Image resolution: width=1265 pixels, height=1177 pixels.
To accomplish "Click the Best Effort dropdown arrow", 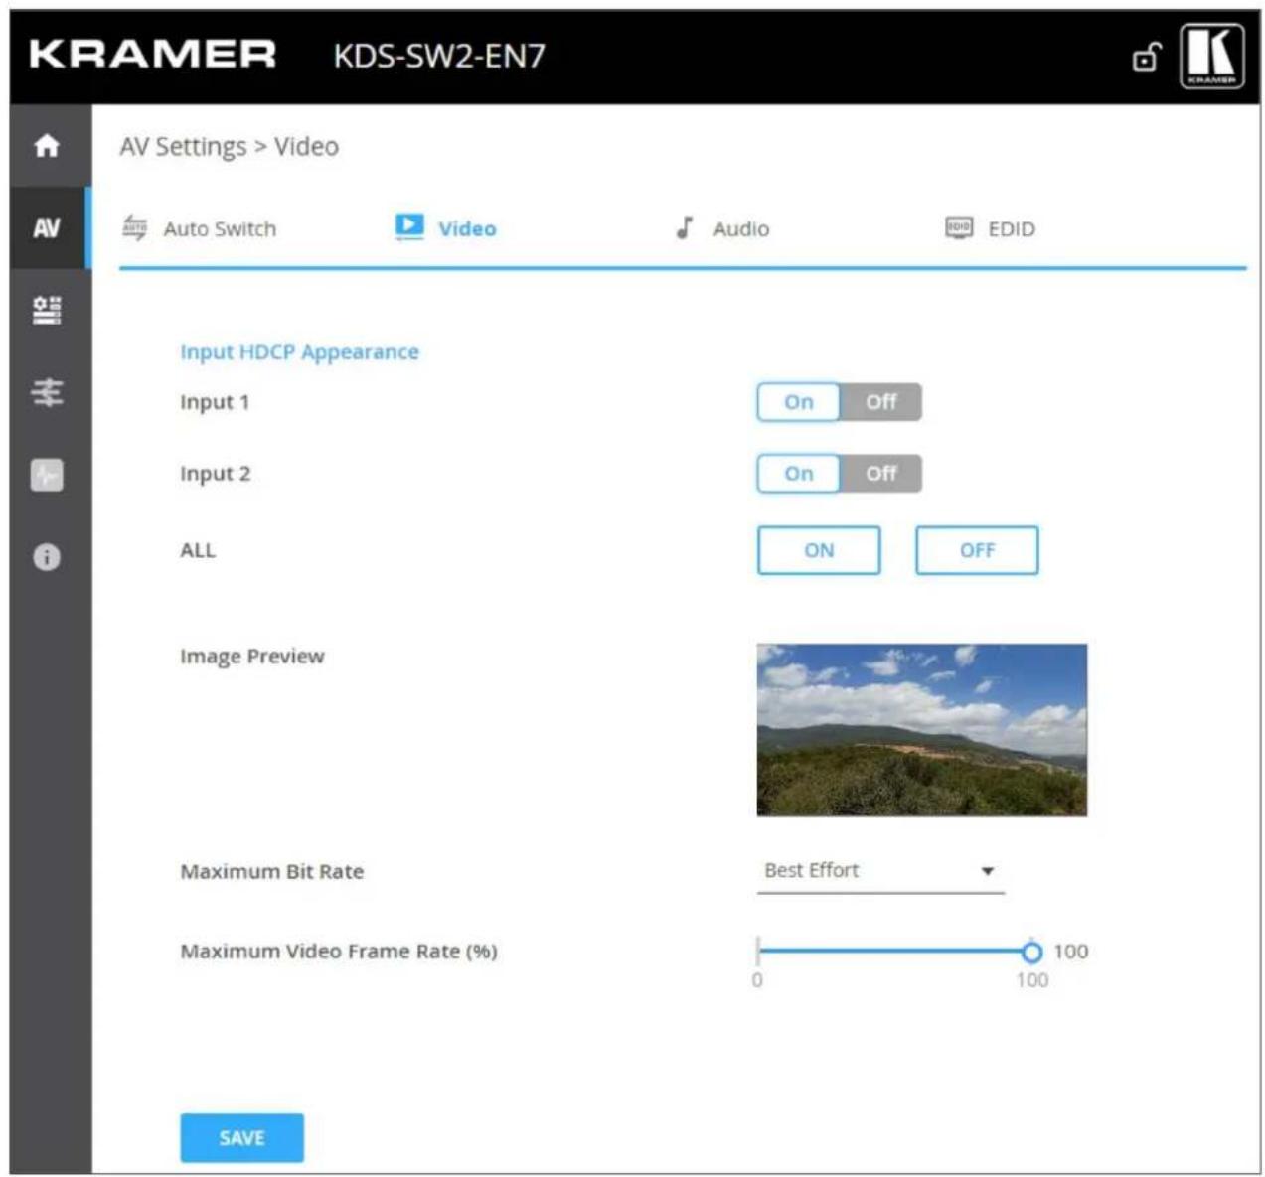I will (x=987, y=871).
